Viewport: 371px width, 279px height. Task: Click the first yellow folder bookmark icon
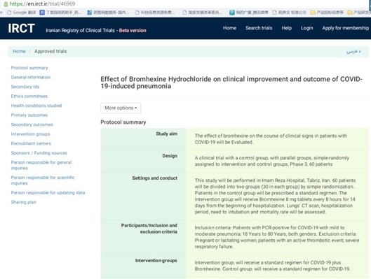[x=313, y=13]
